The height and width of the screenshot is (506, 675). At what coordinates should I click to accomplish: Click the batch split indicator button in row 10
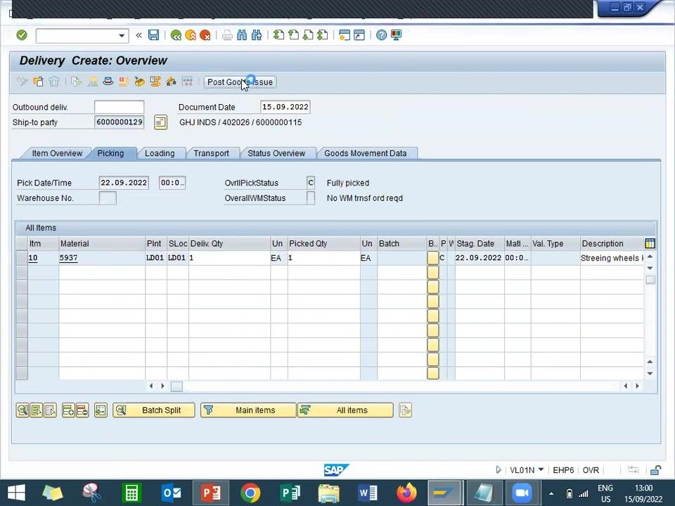[432, 258]
